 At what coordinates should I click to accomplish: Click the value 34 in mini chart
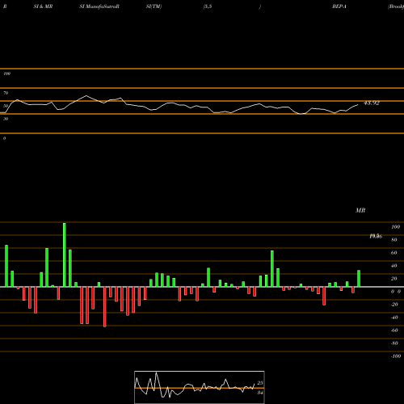pos(260,393)
